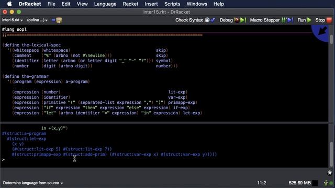The height and width of the screenshot is (188, 335).
Task: Open the Language menu
Action: [105, 4]
